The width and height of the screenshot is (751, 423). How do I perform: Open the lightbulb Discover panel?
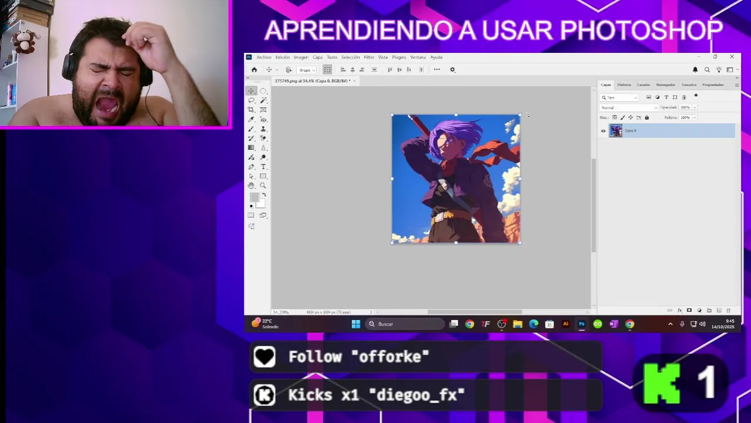719,69
